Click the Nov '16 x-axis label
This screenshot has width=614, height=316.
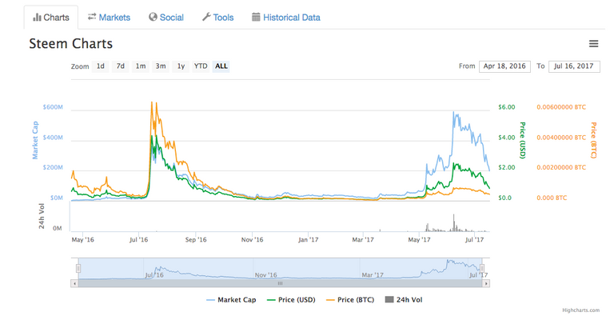(x=252, y=239)
